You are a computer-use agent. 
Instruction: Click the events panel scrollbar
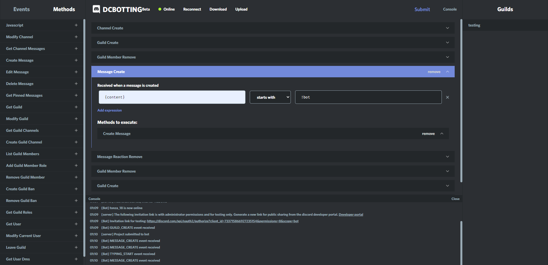point(461,101)
